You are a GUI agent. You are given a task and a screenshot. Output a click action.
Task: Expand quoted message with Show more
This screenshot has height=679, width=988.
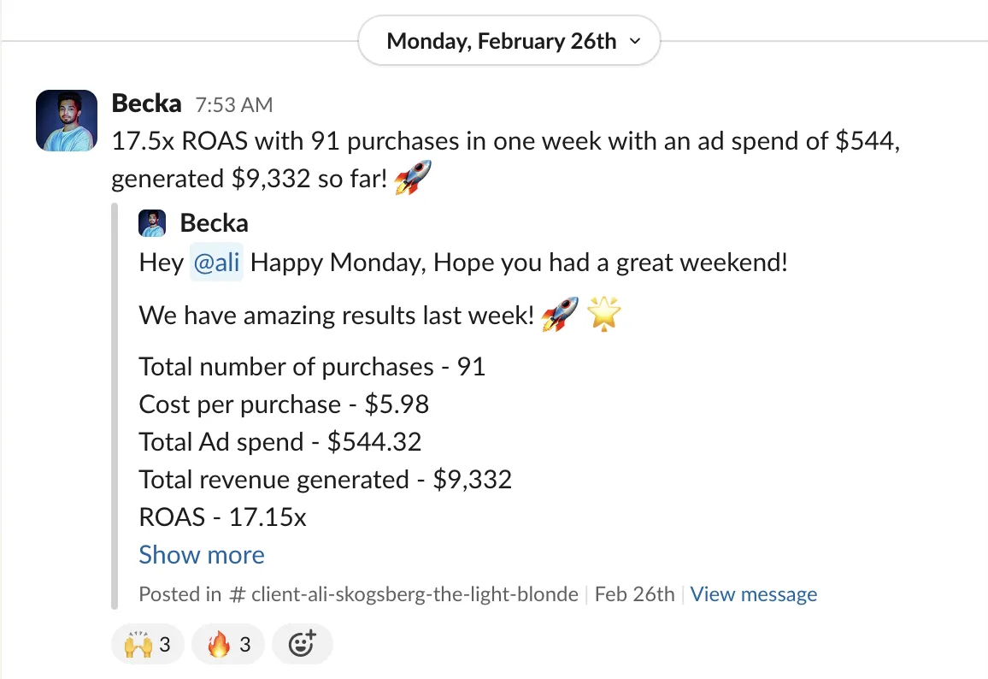[x=202, y=555]
